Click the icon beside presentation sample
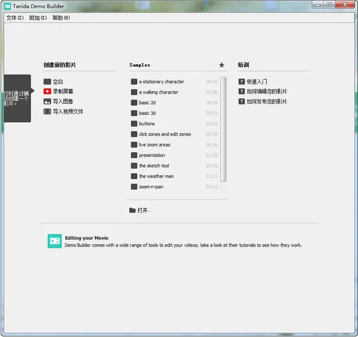This screenshot has width=358, height=337. (x=134, y=155)
